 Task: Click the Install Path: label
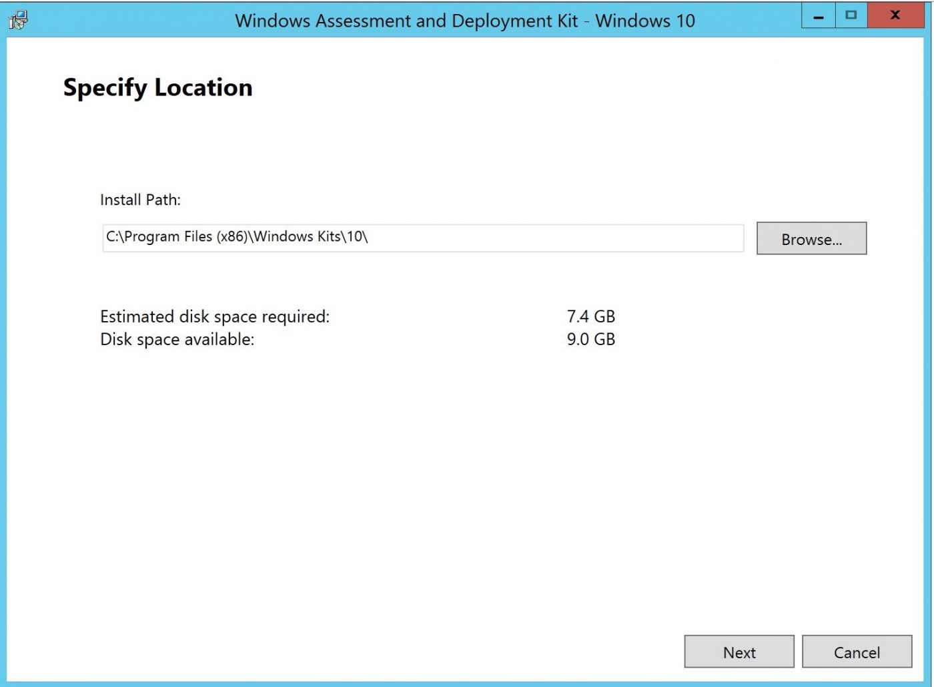139,199
